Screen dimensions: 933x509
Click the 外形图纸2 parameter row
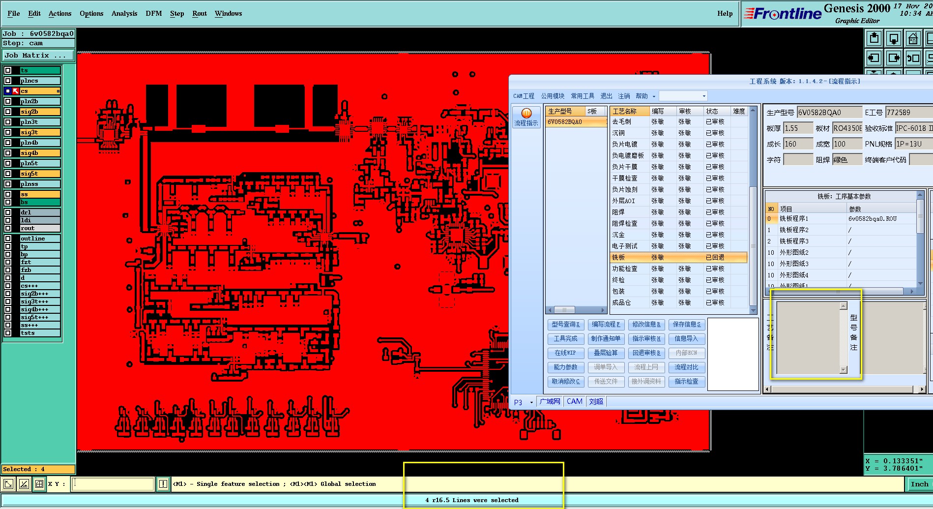(841, 253)
